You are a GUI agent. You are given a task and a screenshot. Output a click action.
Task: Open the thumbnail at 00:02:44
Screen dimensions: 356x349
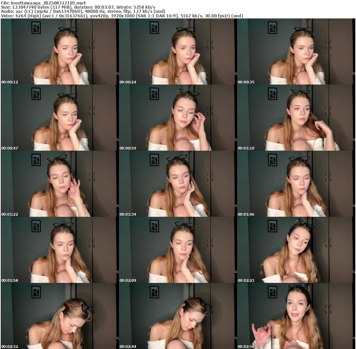point(178,316)
